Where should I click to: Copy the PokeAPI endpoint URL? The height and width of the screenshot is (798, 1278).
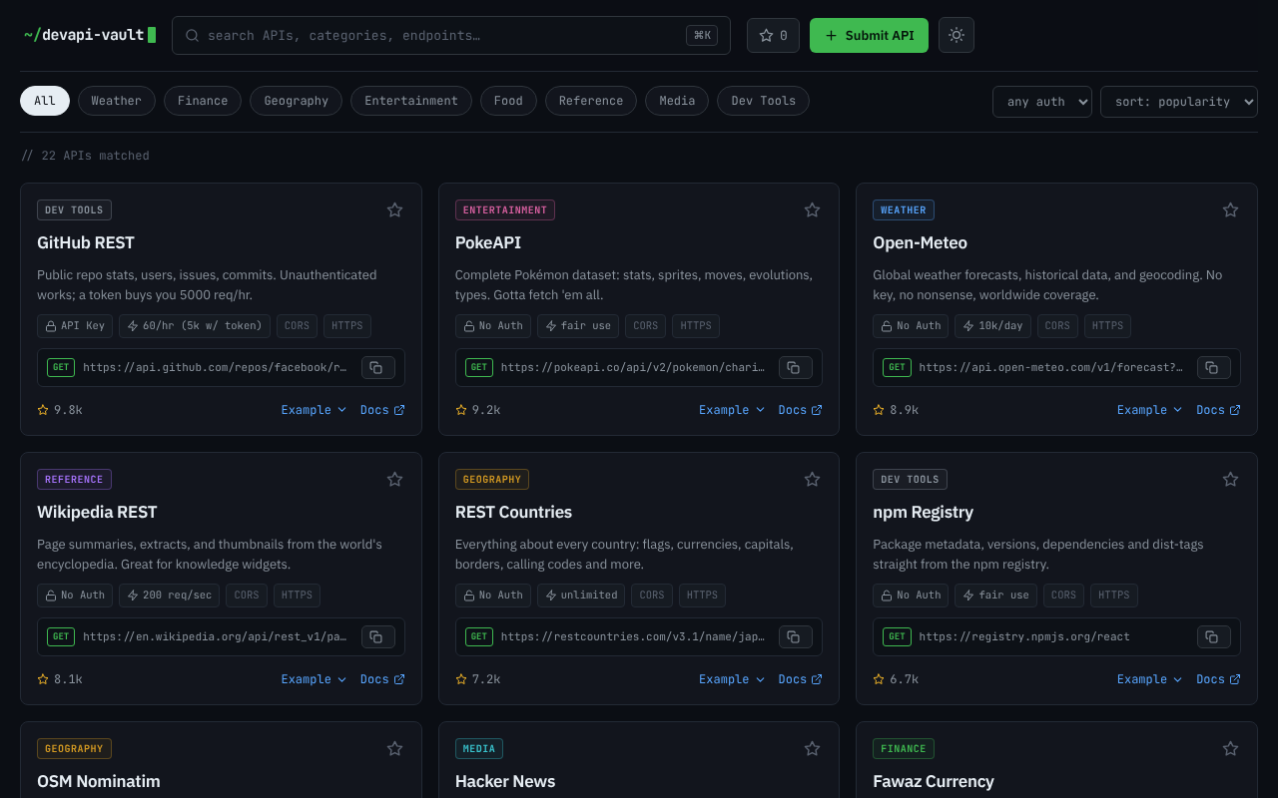pyautogui.click(x=795, y=367)
